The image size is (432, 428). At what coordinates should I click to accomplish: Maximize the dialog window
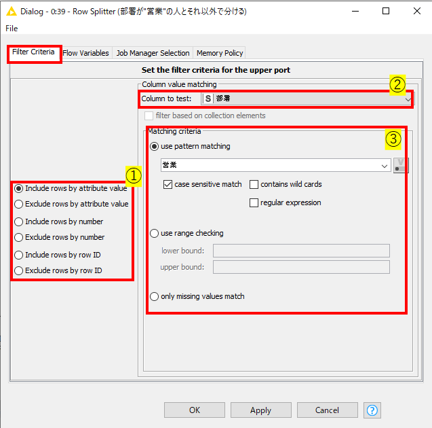point(386,12)
